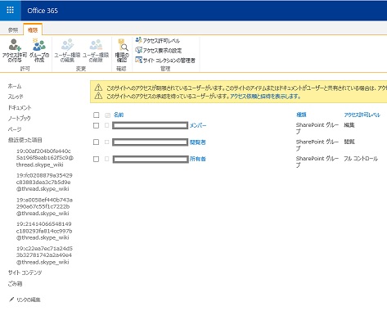Click SharePoint グループ type in メンバー row
The height and width of the screenshot is (311, 387).
pyautogui.click(x=317, y=128)
